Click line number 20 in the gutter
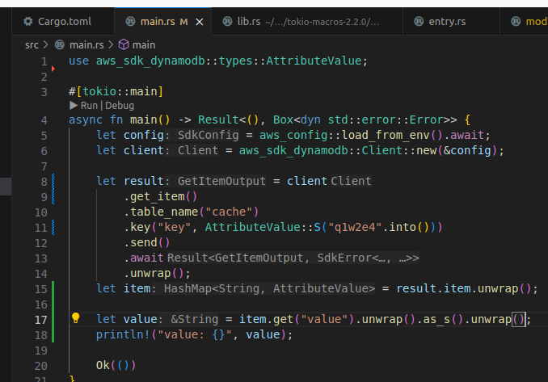 pyautogui.click(x=42, y=365)
